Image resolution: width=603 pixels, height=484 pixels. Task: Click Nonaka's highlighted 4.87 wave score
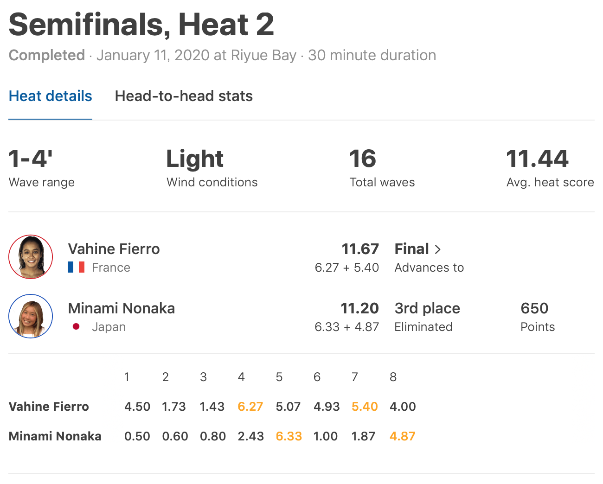point(402,436)
